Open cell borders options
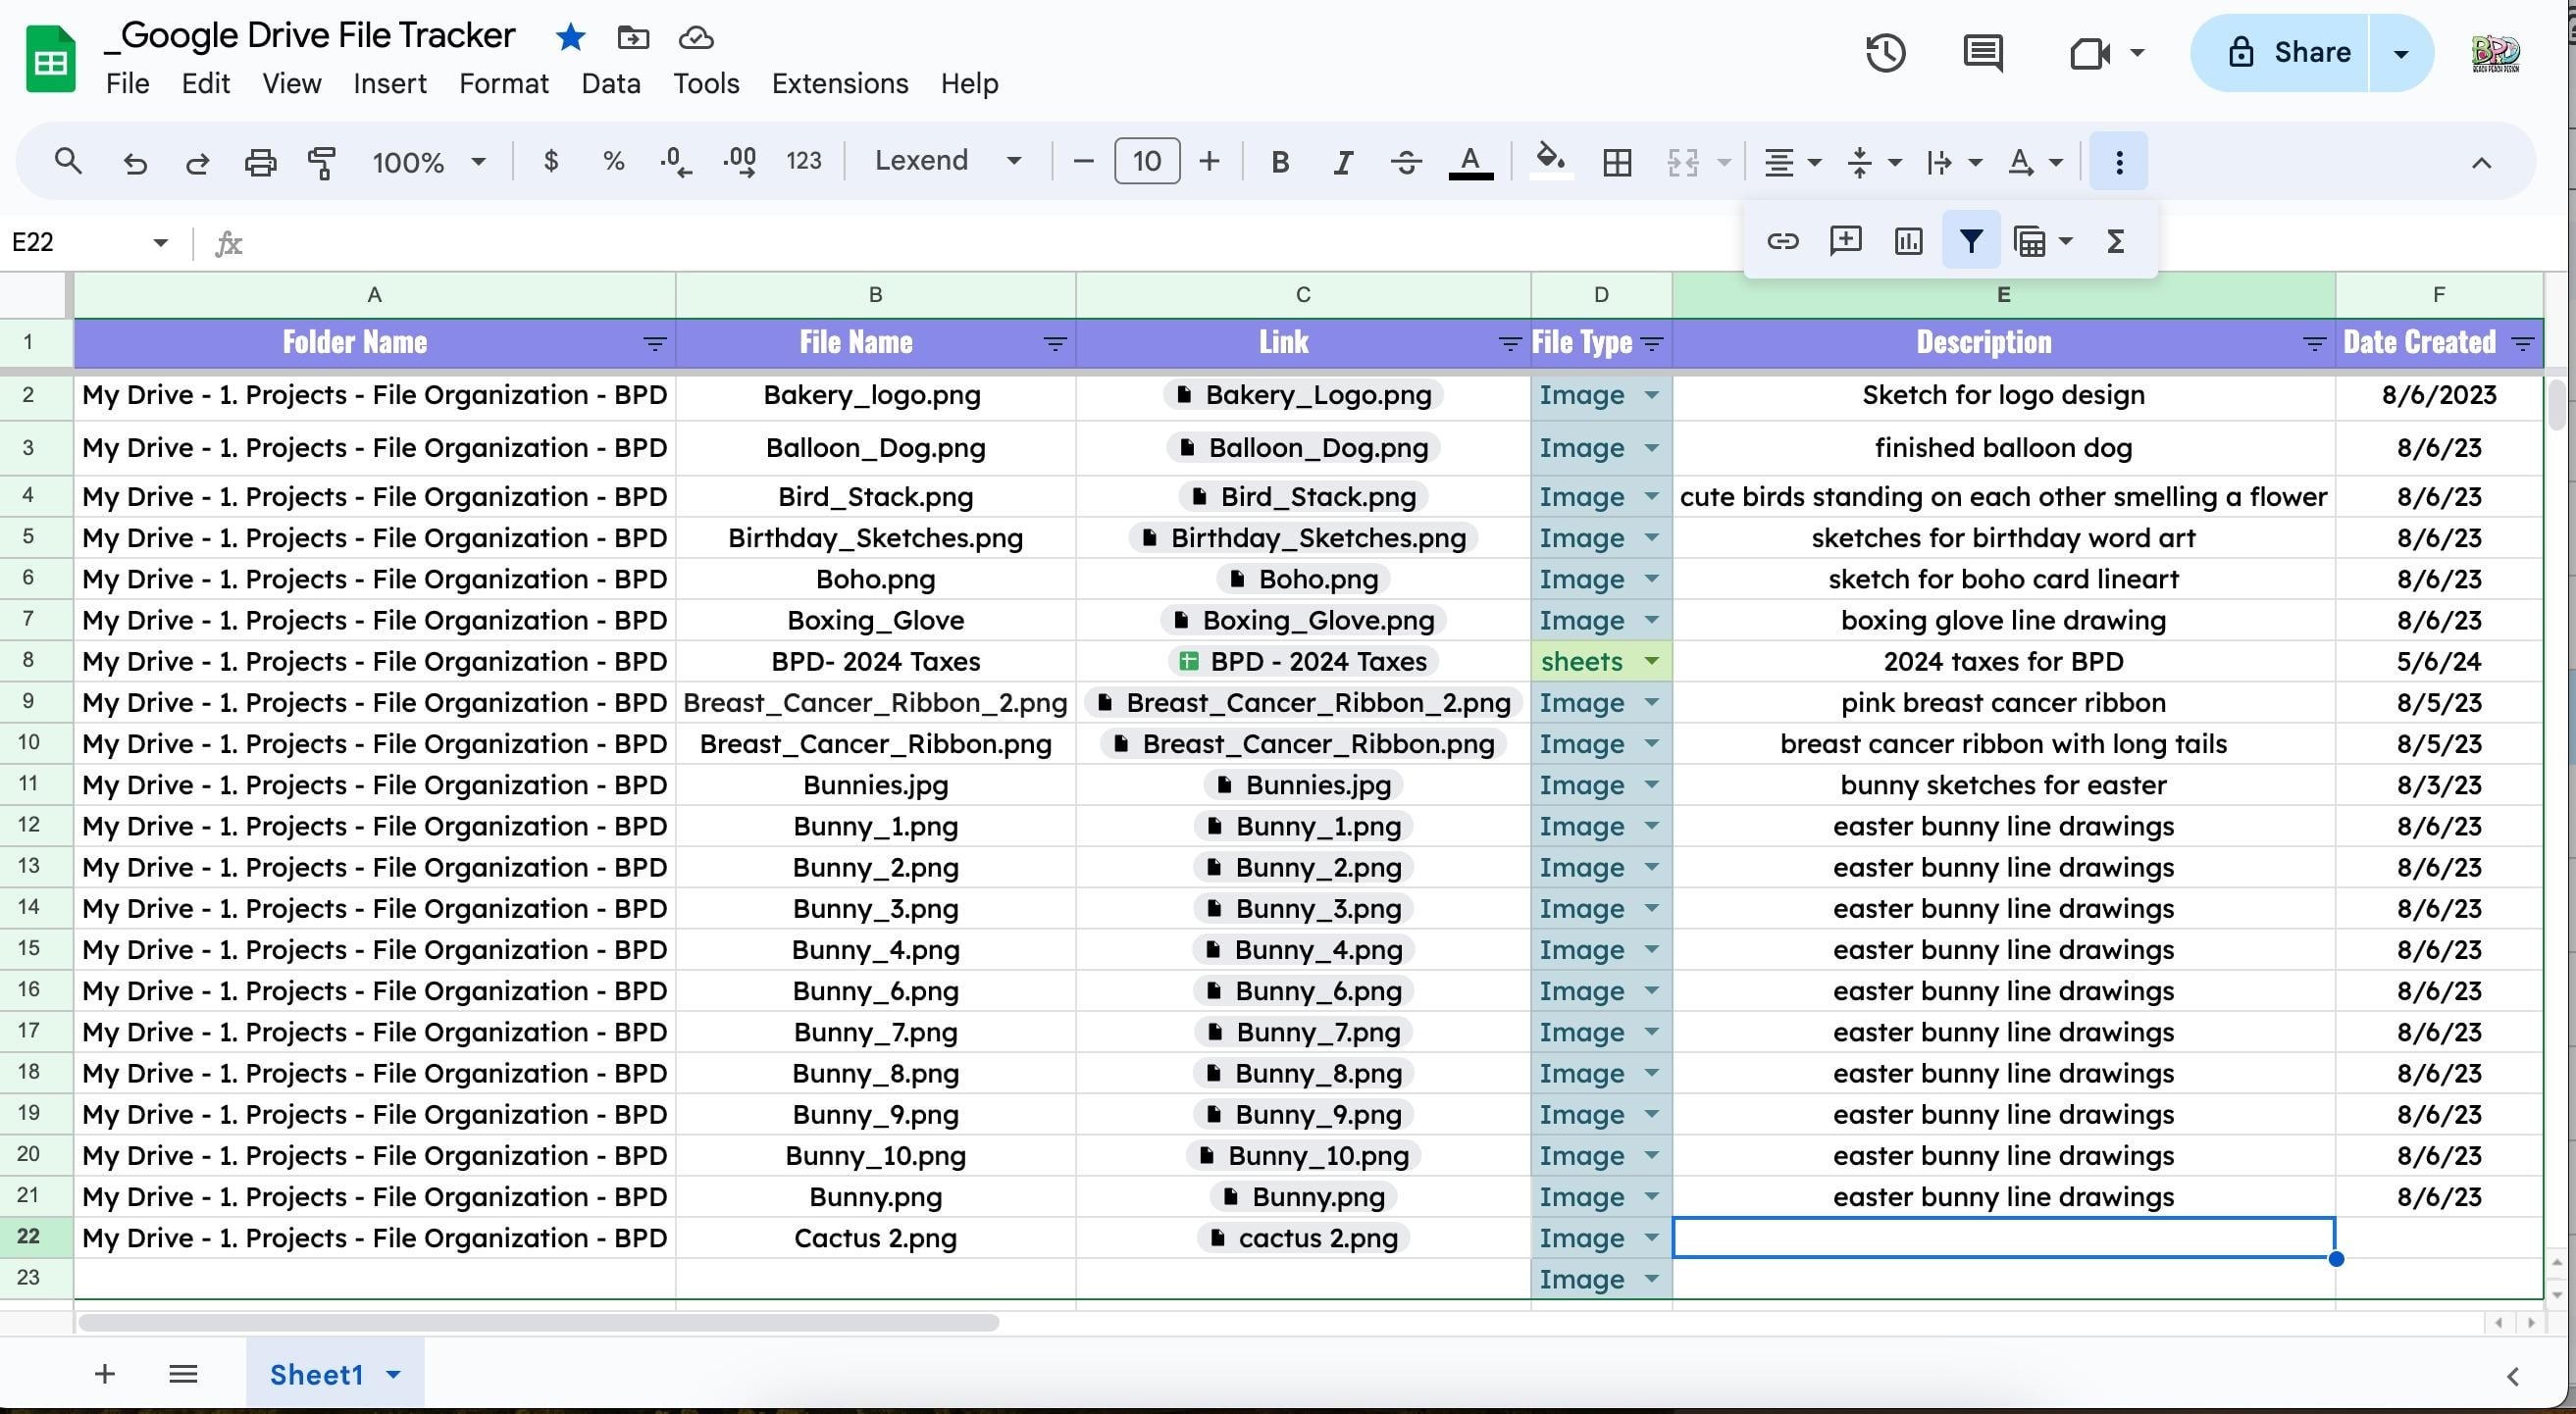The image size is (2576, 1414). click(x=1617, y=162)
